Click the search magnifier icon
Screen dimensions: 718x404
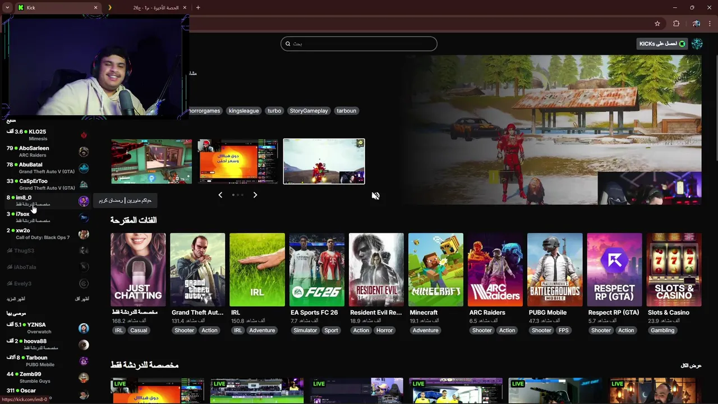click(288, 44)
